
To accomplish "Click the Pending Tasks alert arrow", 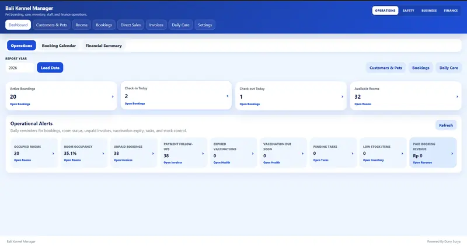I will tap(353, 154).
